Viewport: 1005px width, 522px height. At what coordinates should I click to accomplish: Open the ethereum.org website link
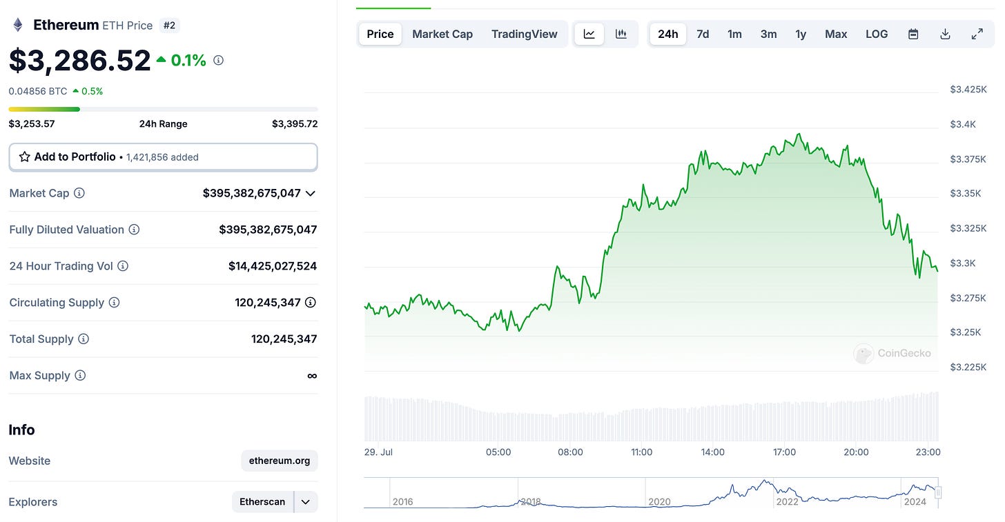pos(280,461)
